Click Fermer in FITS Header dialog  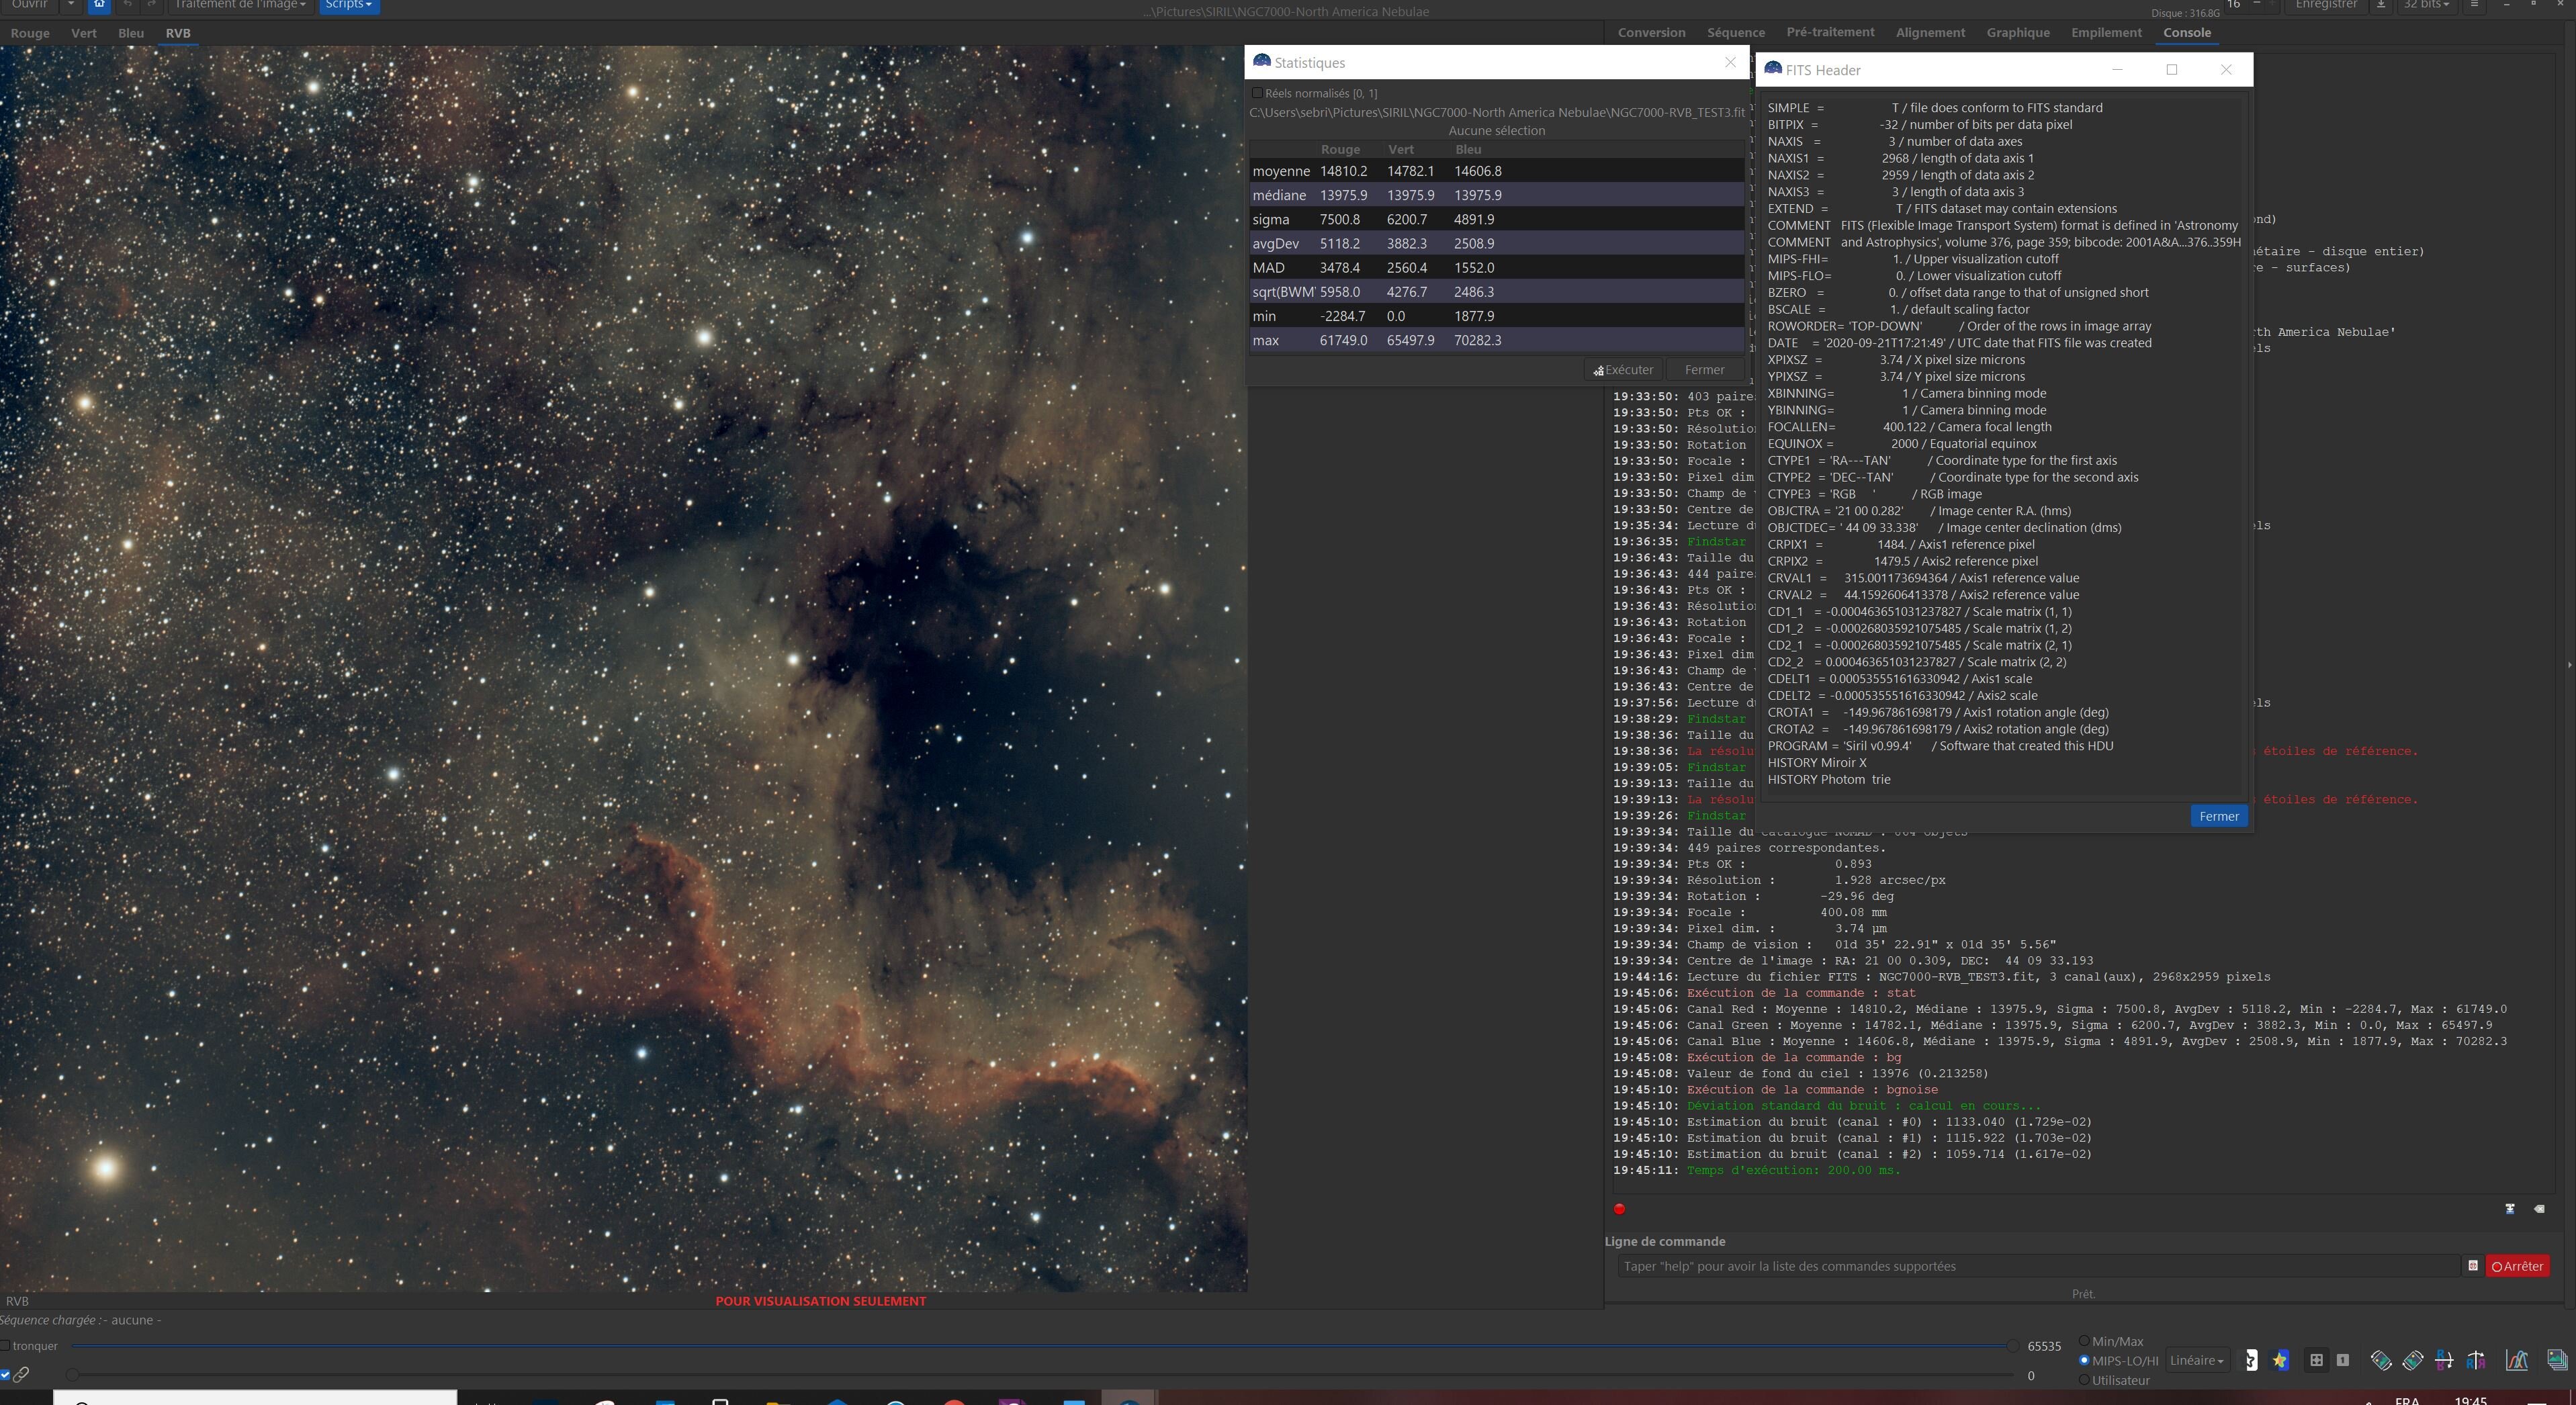2218,816
